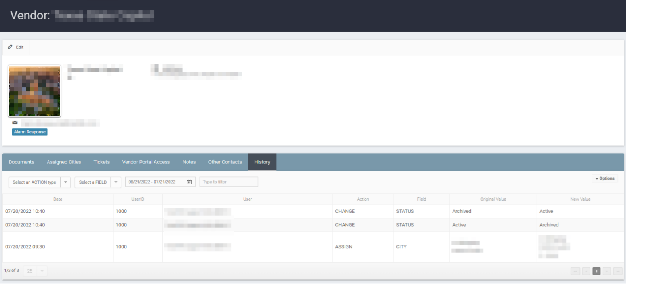
Task: Click the 1/3 of 3 record count
Action: pos(11,271)
